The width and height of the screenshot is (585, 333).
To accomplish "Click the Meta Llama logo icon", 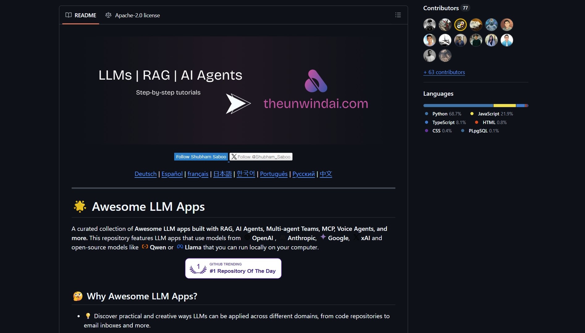I will (180, 247).
